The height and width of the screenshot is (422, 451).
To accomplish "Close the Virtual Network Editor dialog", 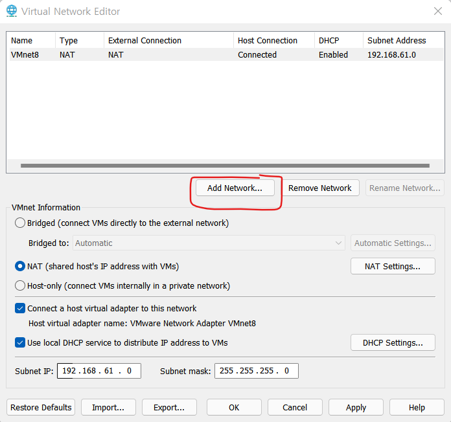I will [438, 11].
